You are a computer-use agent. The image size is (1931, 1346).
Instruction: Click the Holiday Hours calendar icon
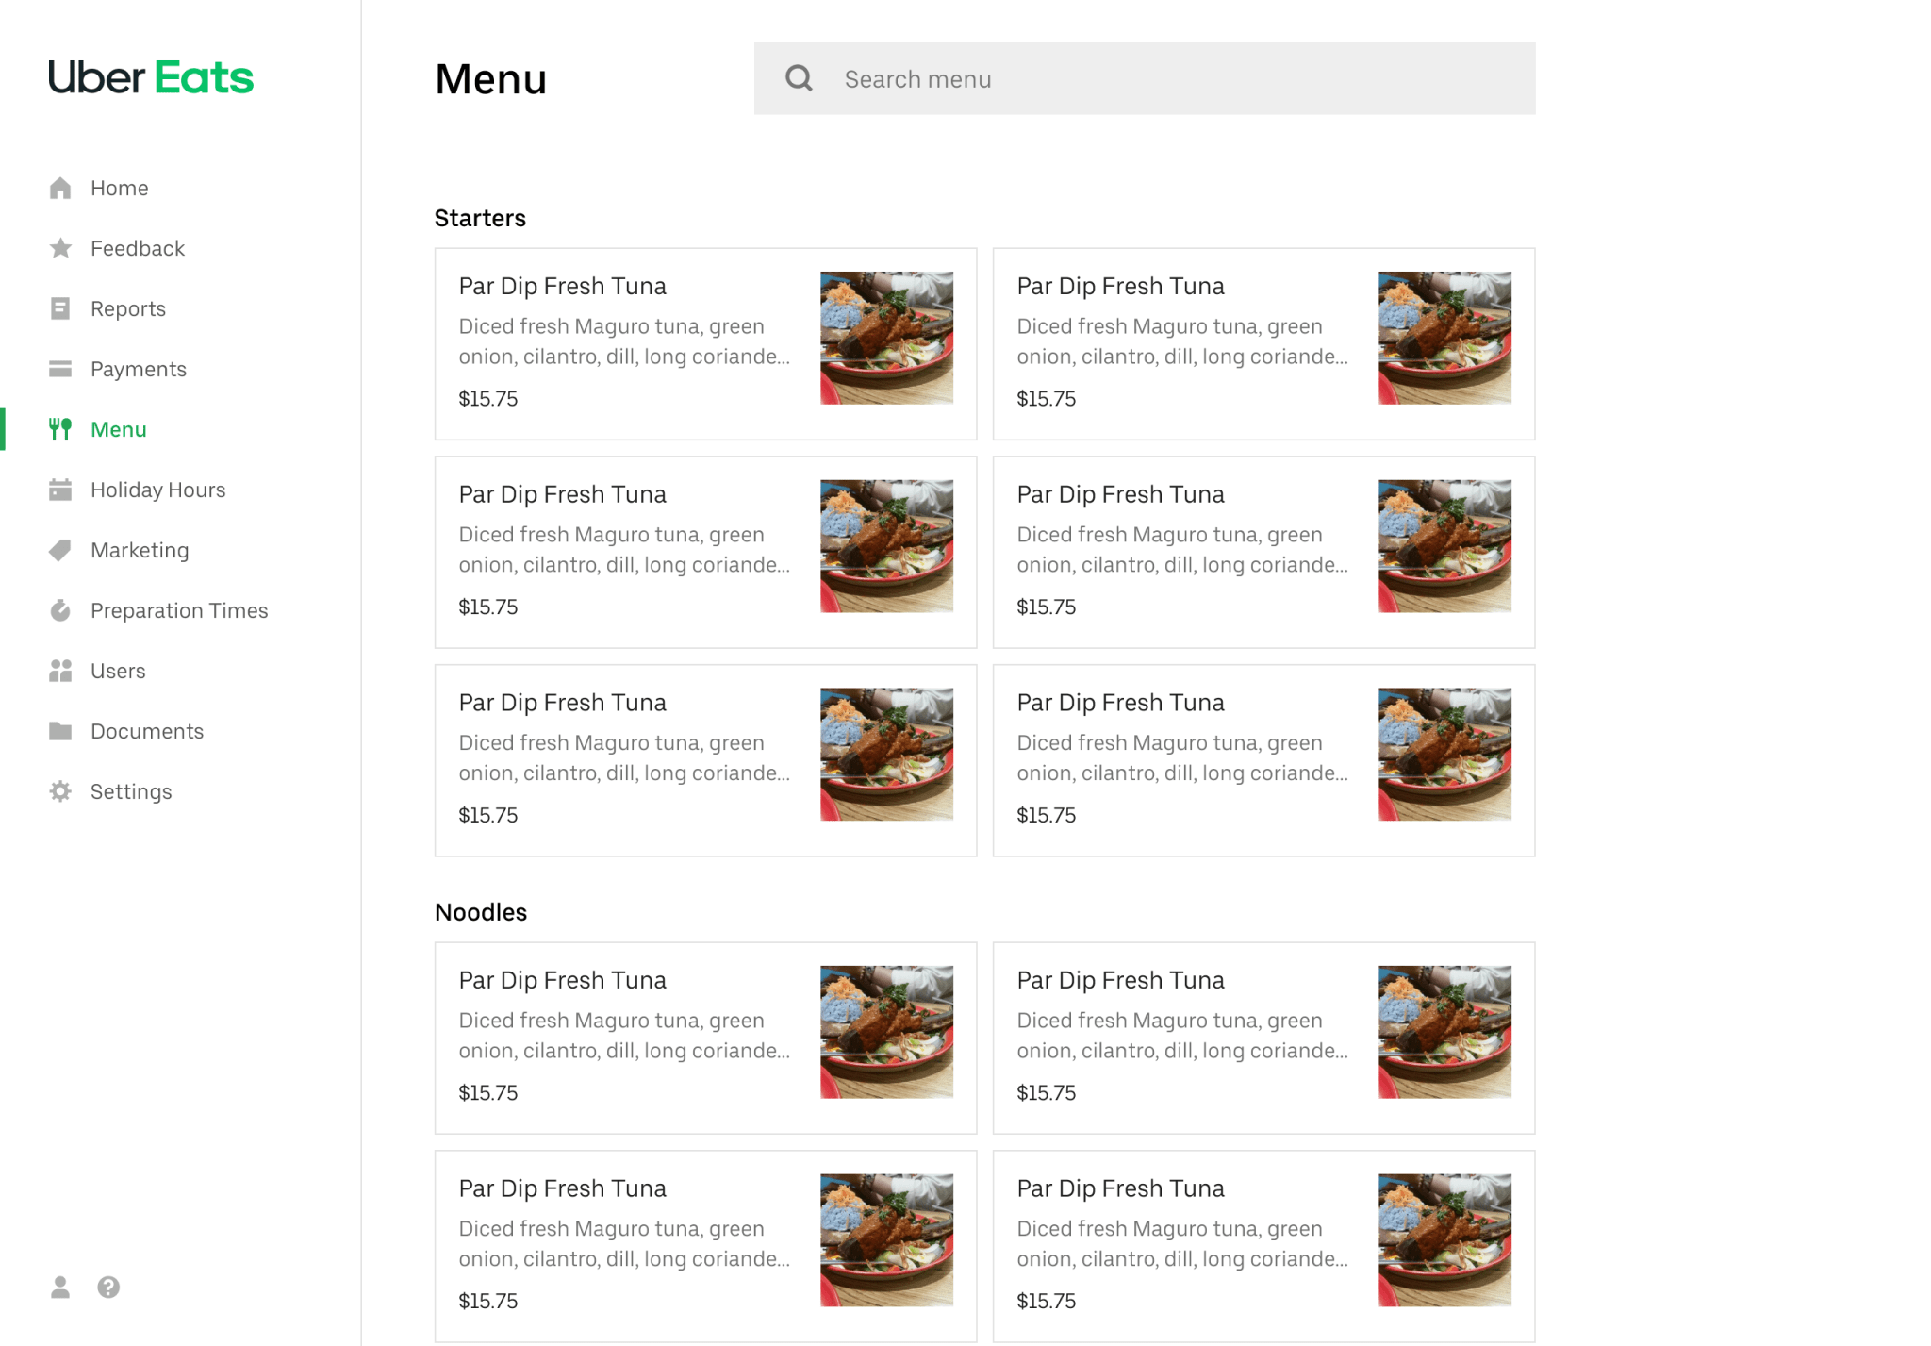pyautogui.click(x=60, y=490)
